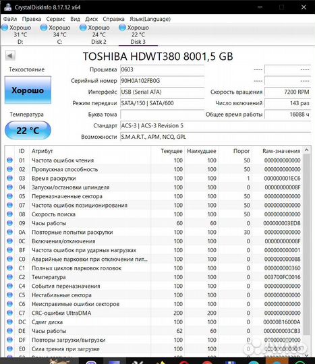Go to the previous disk arrow button
The height and width of the screenshot is (364, 315).
point(10,56)
